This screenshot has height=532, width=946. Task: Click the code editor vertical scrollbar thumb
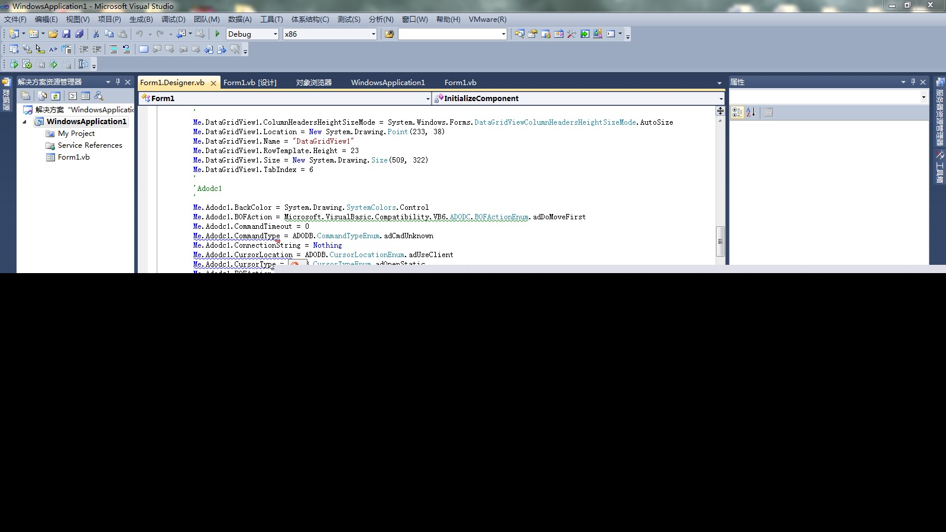(720, 241)
